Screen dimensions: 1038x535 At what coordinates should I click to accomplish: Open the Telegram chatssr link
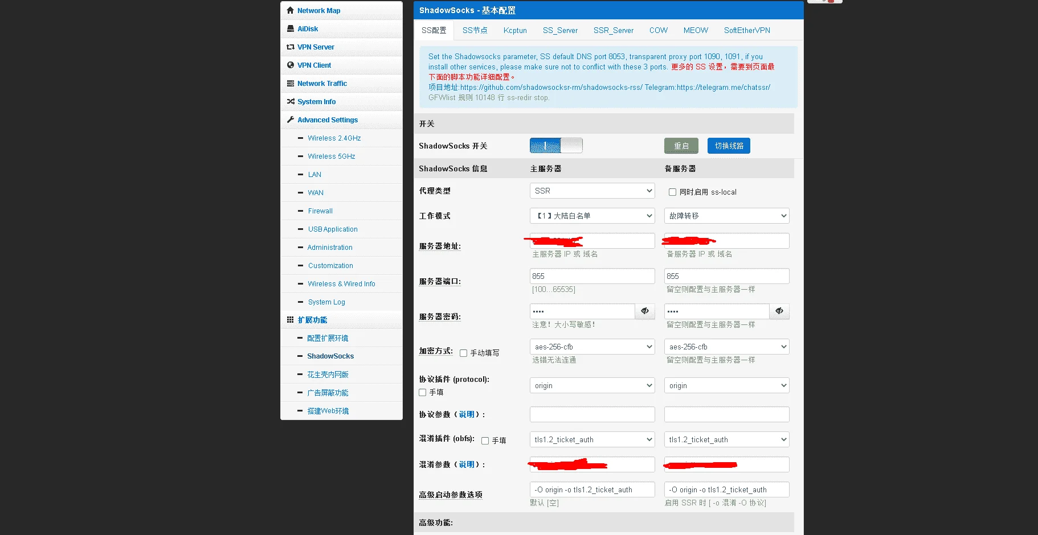click(724, 87)
